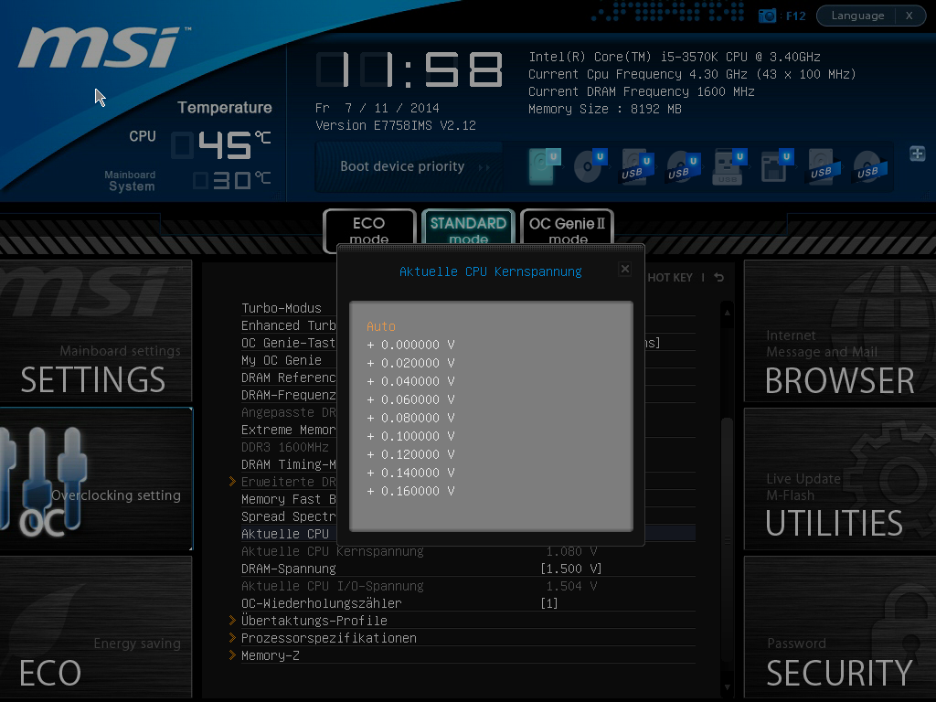Switch to OC Genie II mode tab
Screen dimensions: 936x702
point(567,229)
